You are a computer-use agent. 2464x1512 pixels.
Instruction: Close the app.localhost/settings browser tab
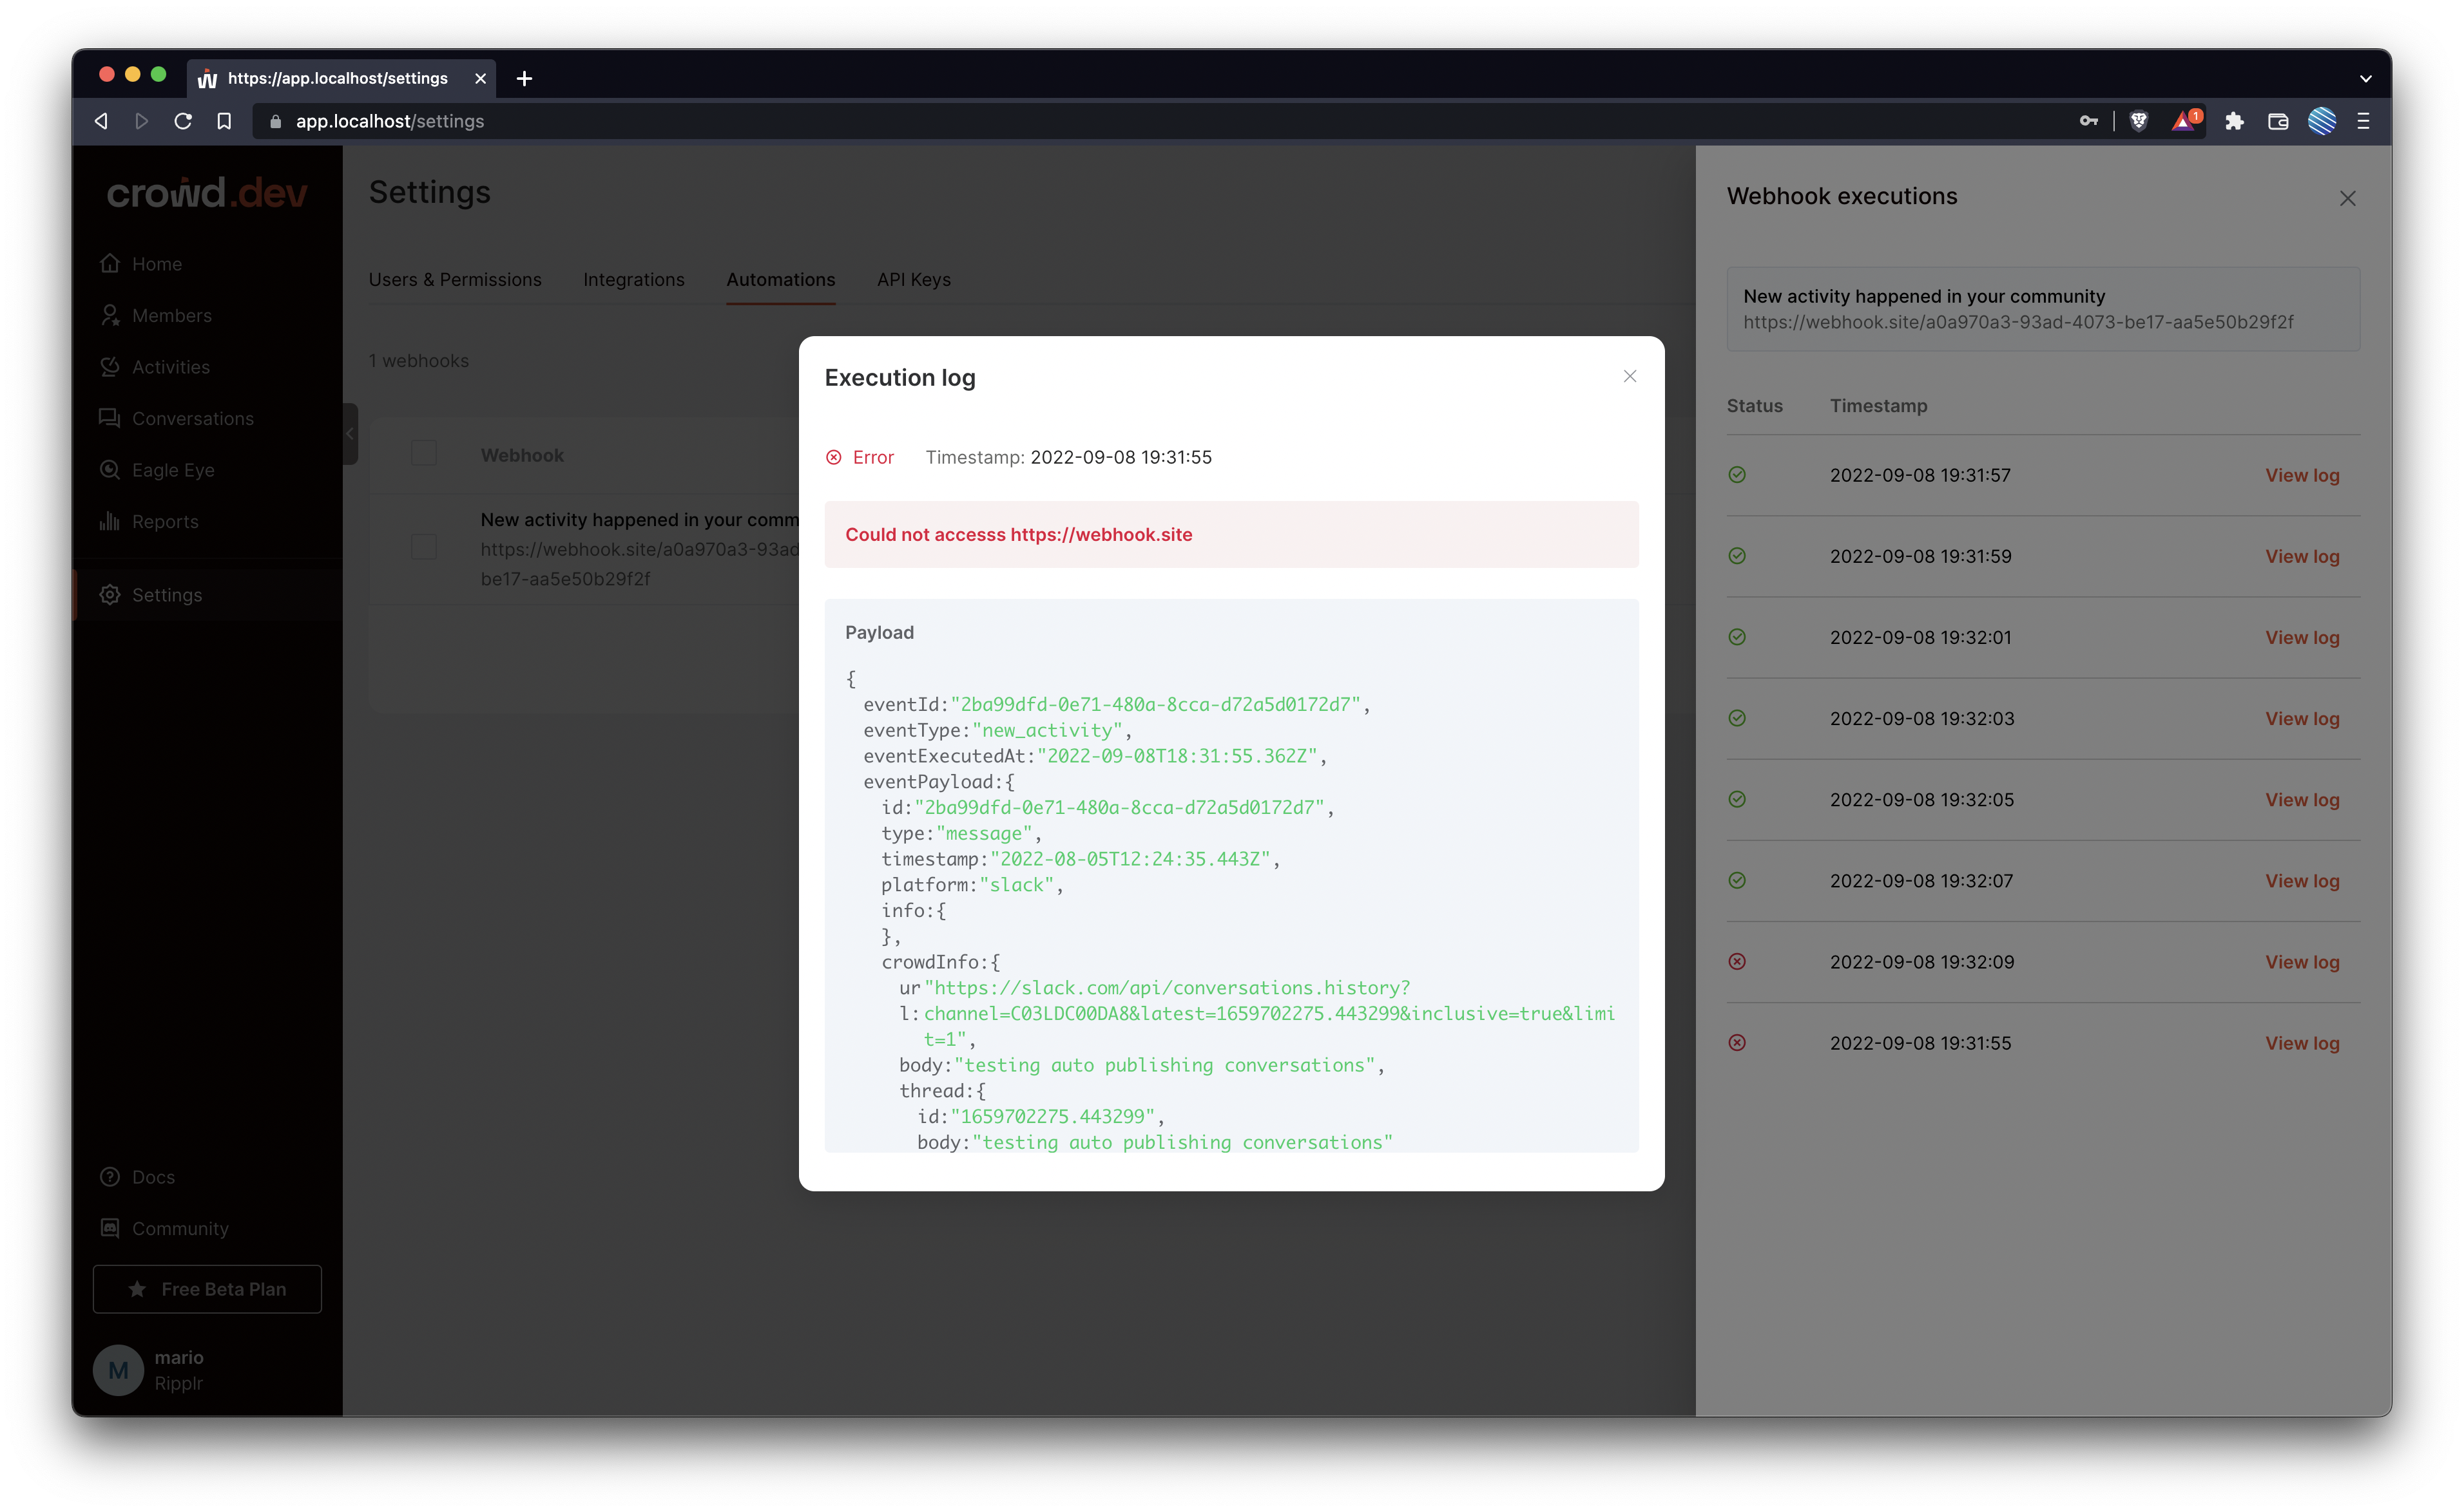(x=480, y=78)
